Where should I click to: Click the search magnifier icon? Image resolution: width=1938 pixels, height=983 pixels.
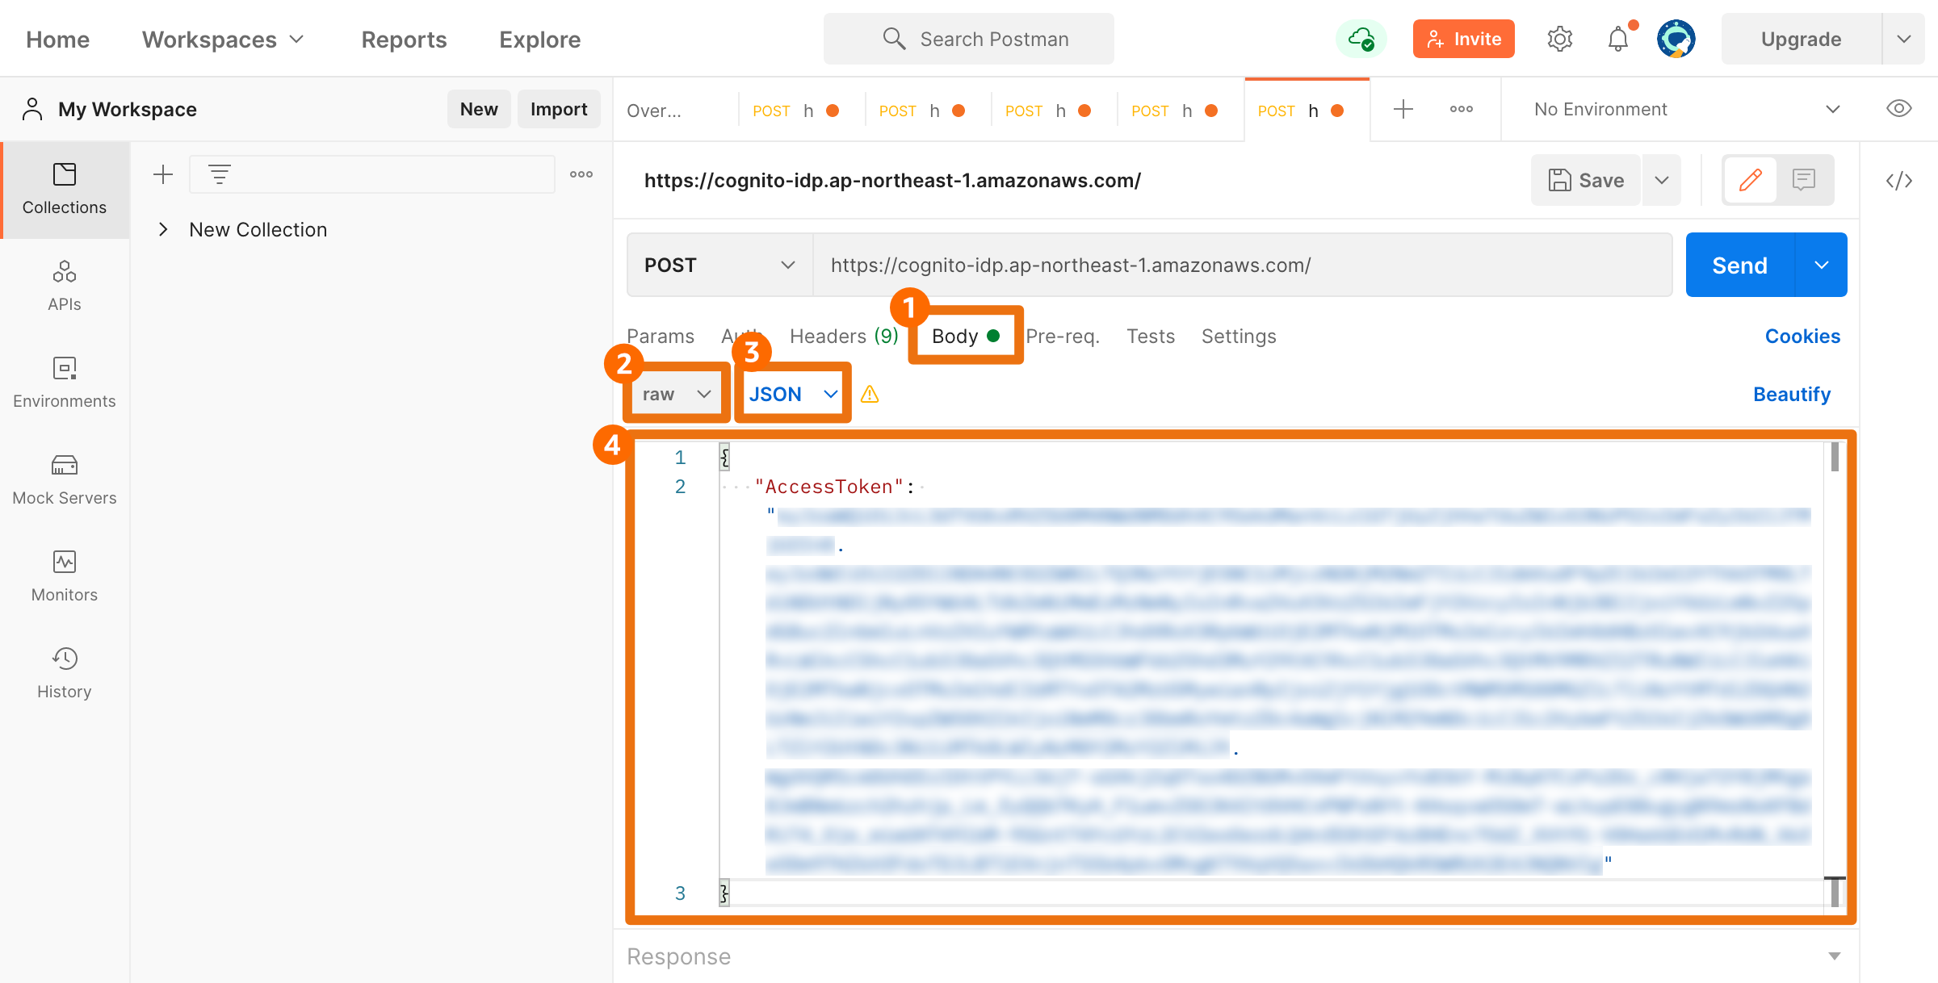894,39
